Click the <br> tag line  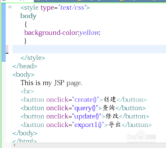click(27, 91)
